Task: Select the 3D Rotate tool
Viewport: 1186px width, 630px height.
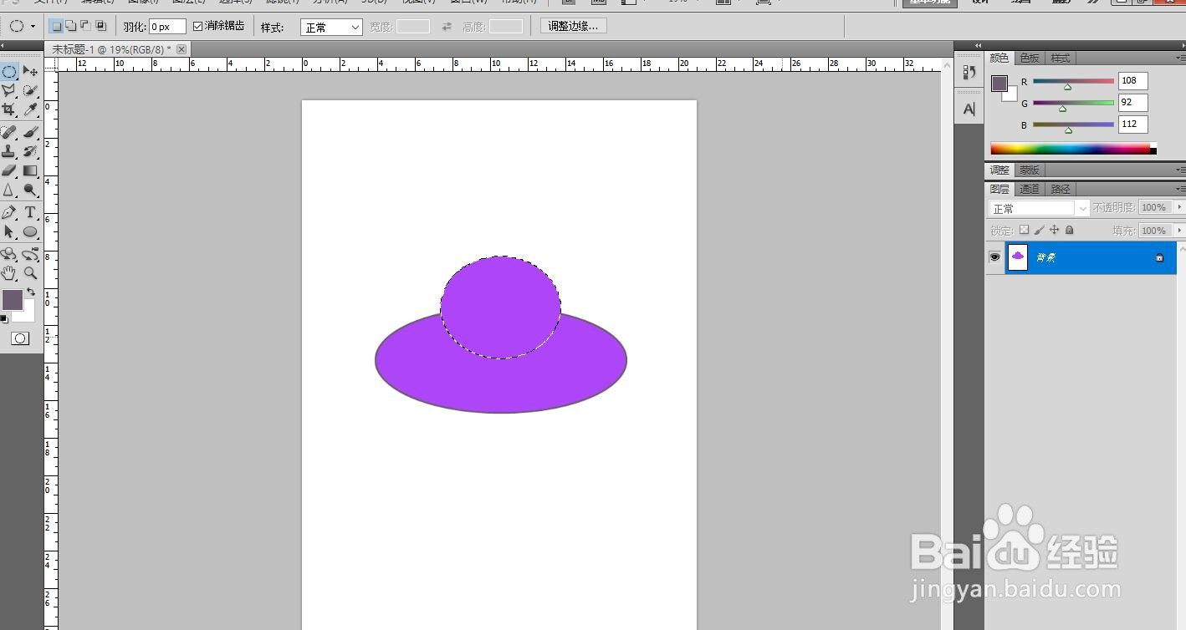Action: tap(9, 254)
